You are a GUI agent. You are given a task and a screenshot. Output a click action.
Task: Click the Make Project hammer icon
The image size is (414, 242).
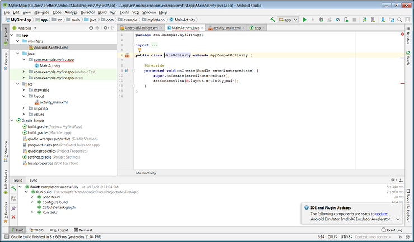point(272,20)
